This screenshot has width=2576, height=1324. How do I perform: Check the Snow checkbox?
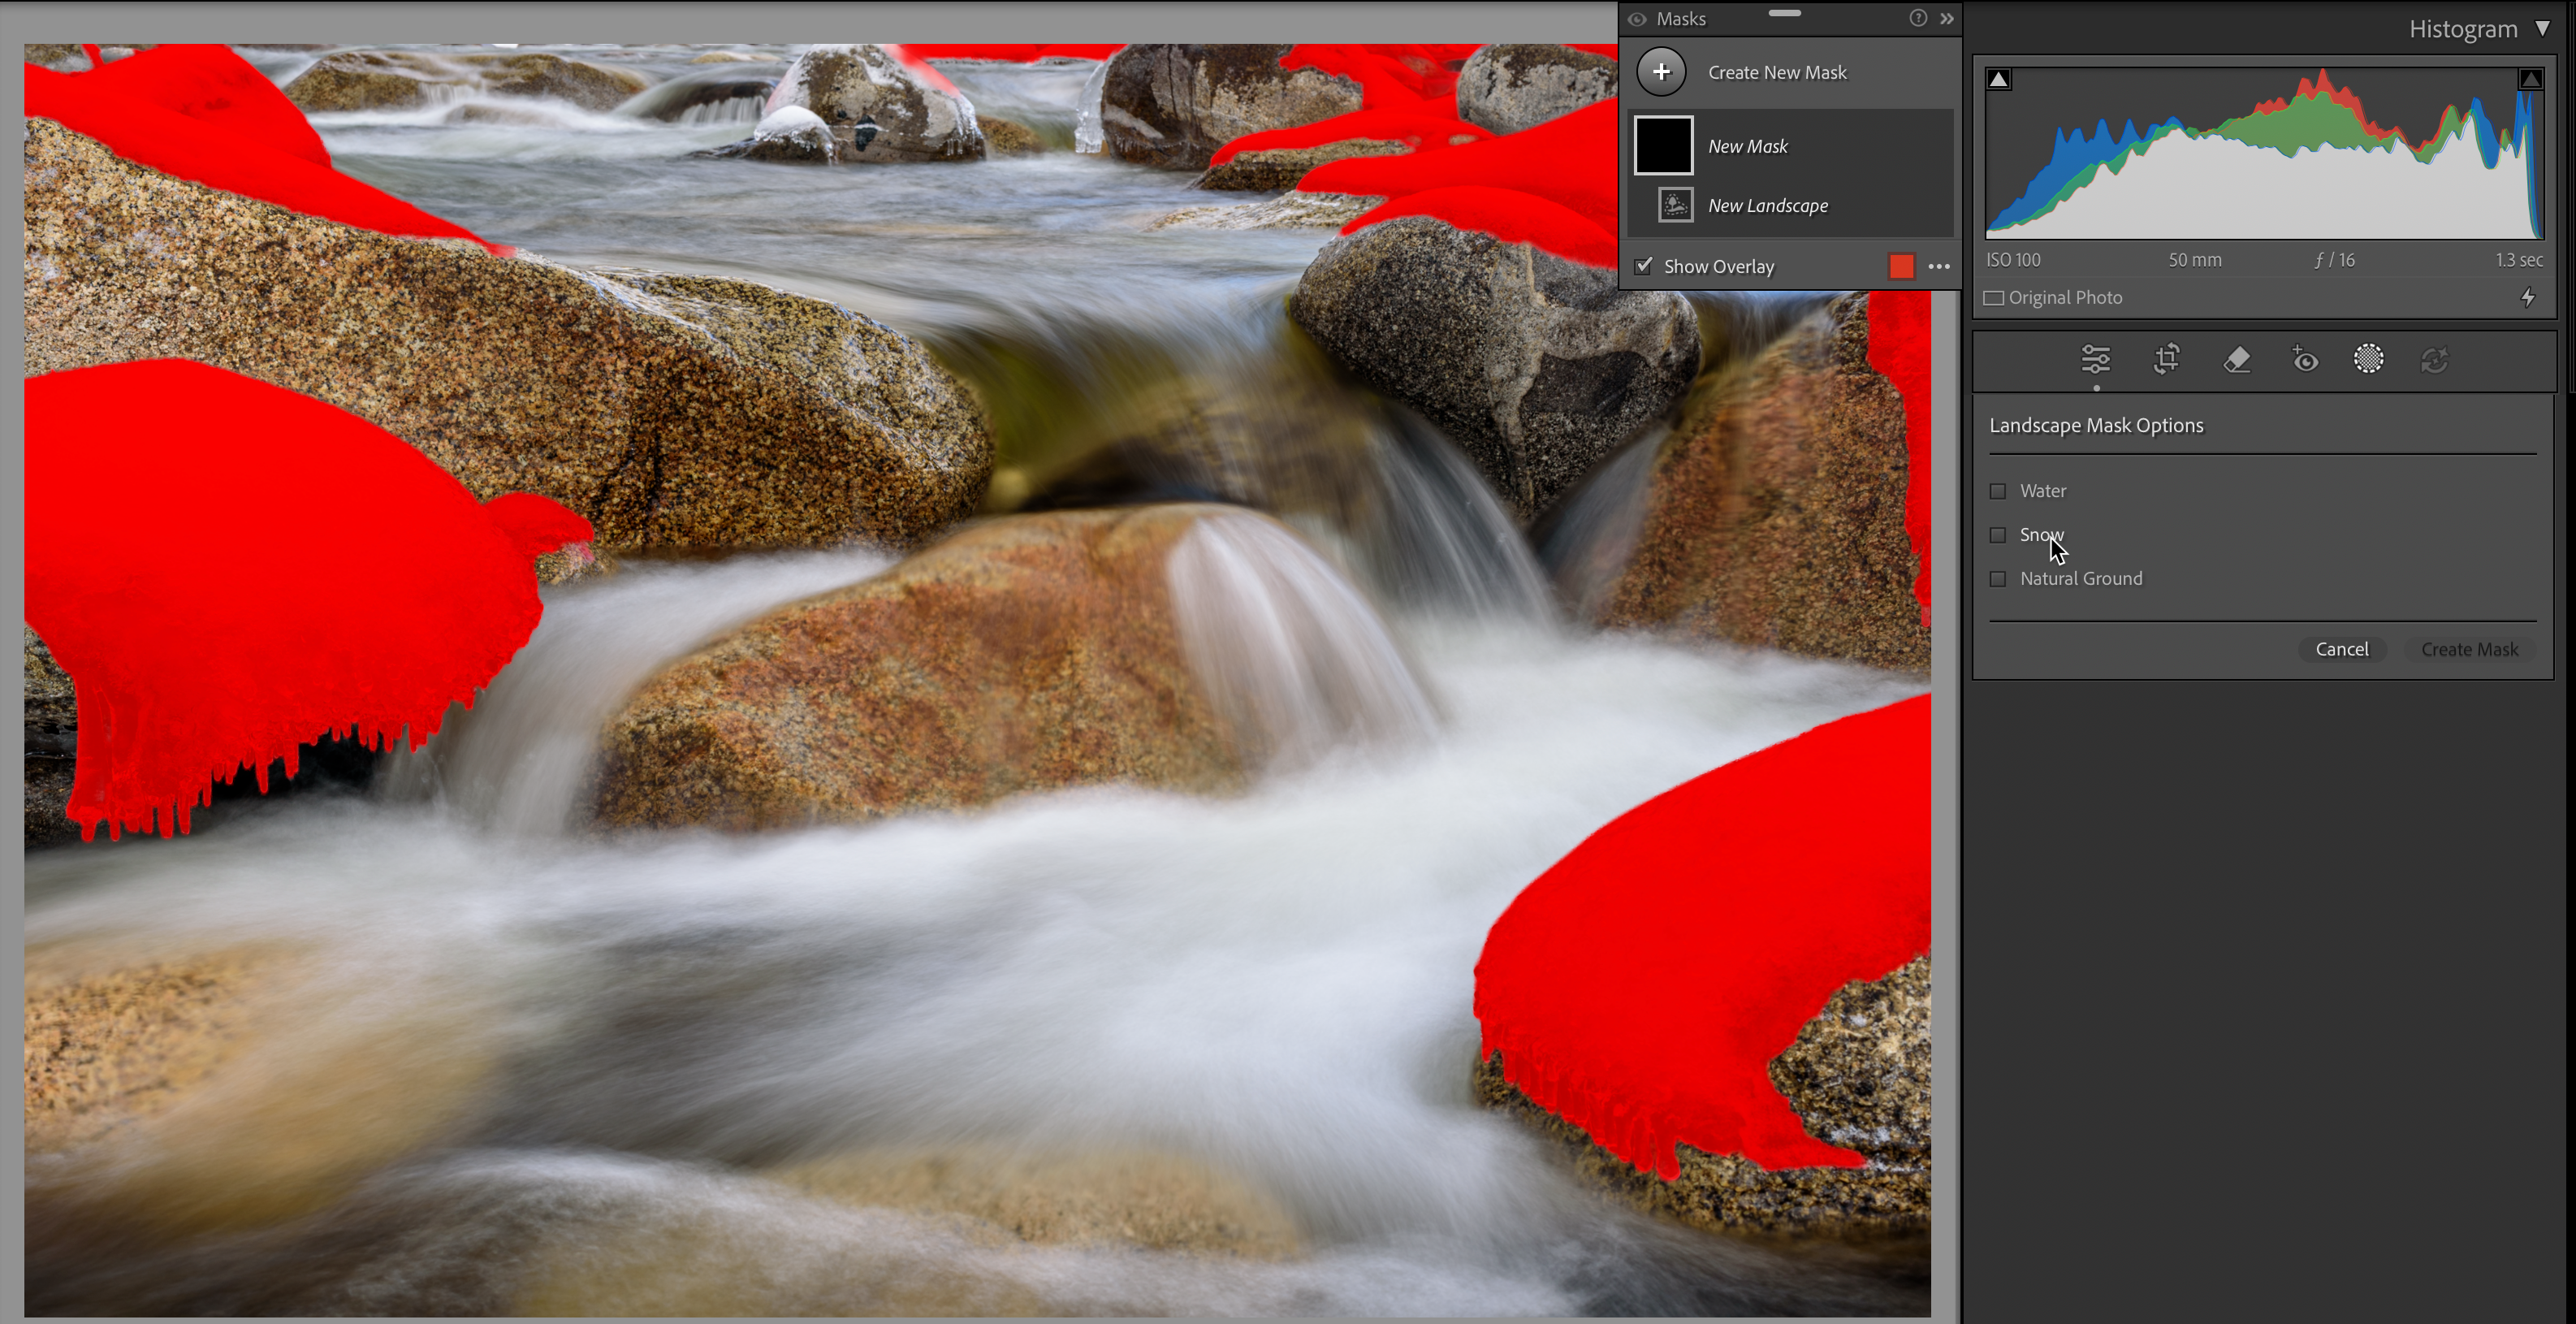[1998, 535]
